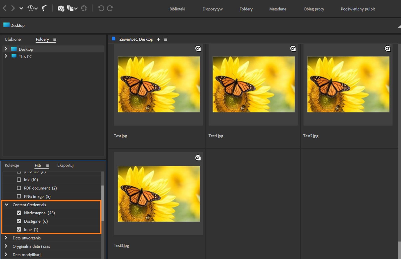The image size is (401, 259).
Task: Expand the Data utworzenia filter group
Action: (6, 238)
